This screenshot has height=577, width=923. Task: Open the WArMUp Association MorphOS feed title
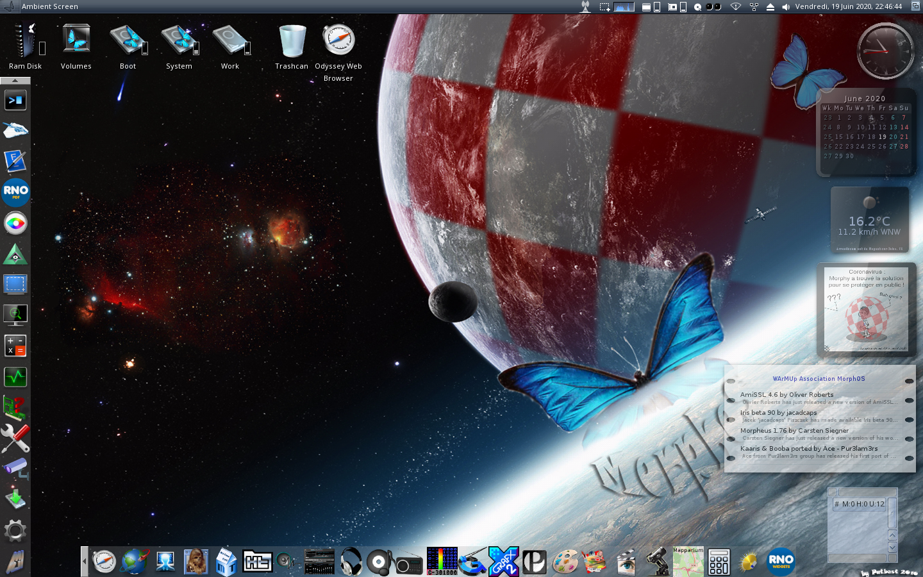(x=819, y=379)
